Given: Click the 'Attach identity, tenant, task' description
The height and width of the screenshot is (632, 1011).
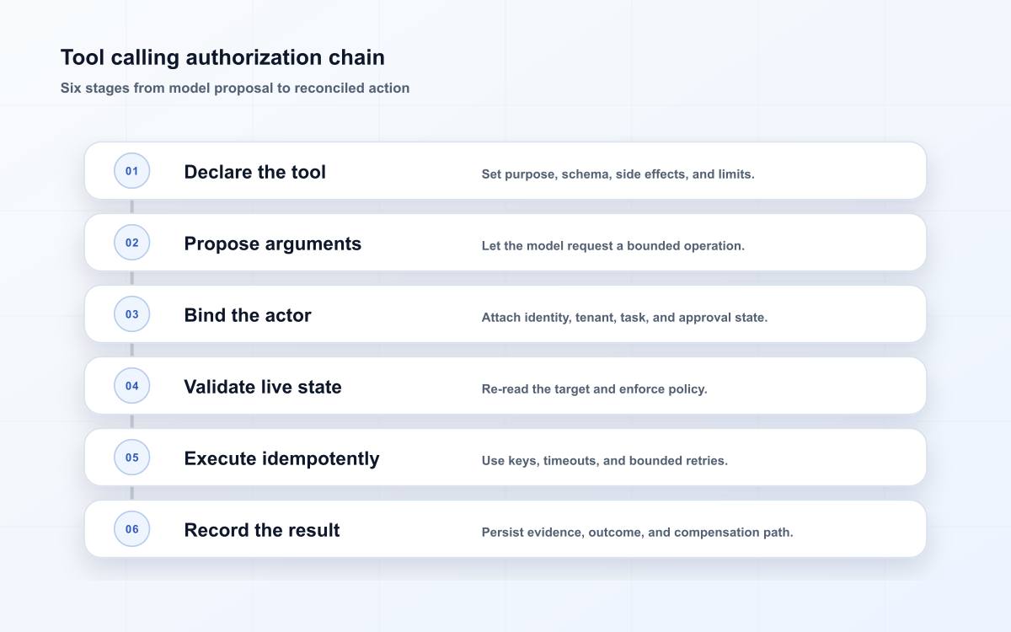Looking at the screenshot, I should 624,318.
